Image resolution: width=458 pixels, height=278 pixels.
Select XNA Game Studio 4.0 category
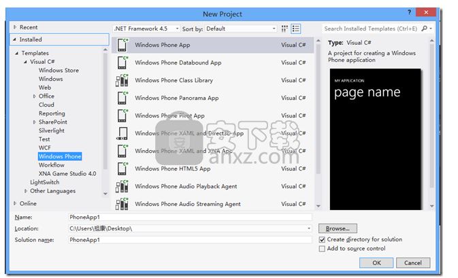(67, 173)
